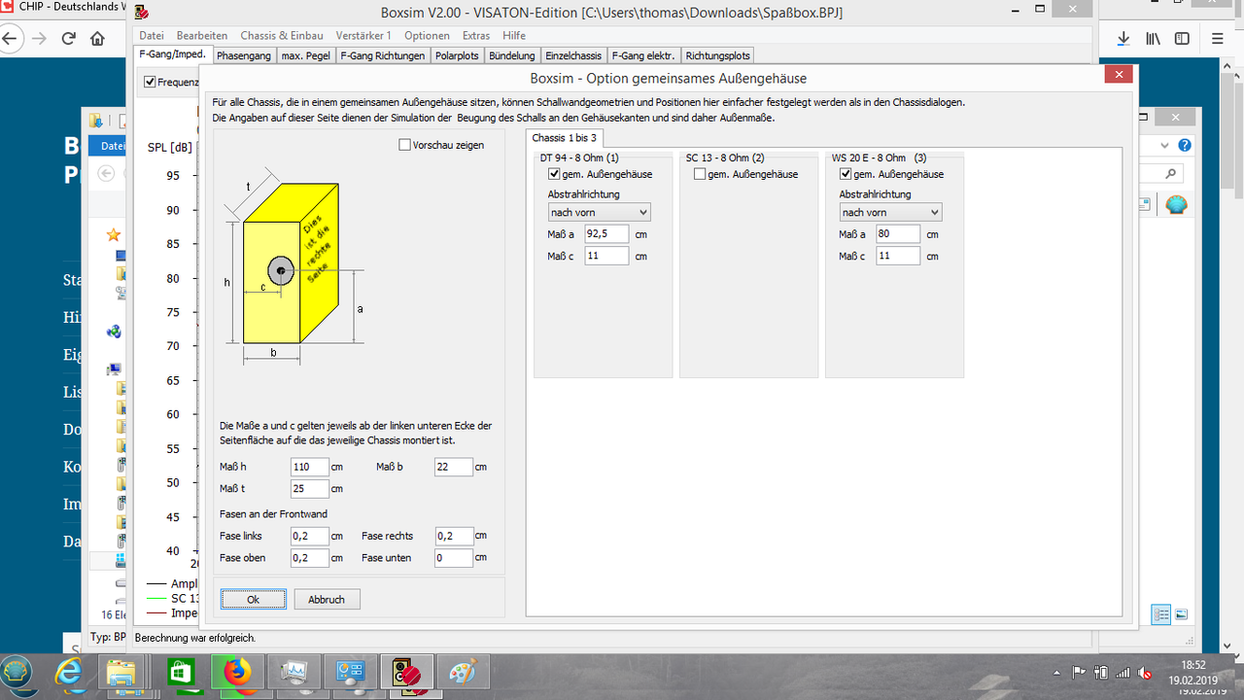Click the Maß t input field
Screen dimensions: 1244x700
tap(309, 488)
